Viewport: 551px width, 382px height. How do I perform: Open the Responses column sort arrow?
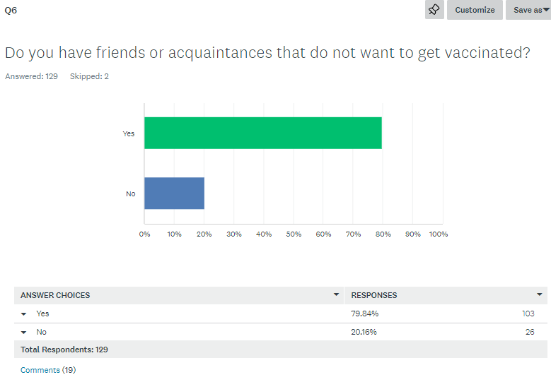click(x=540, y=295)
